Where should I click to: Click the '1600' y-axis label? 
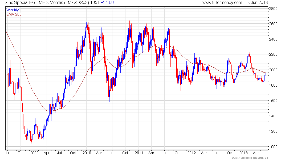coord(273,101)
